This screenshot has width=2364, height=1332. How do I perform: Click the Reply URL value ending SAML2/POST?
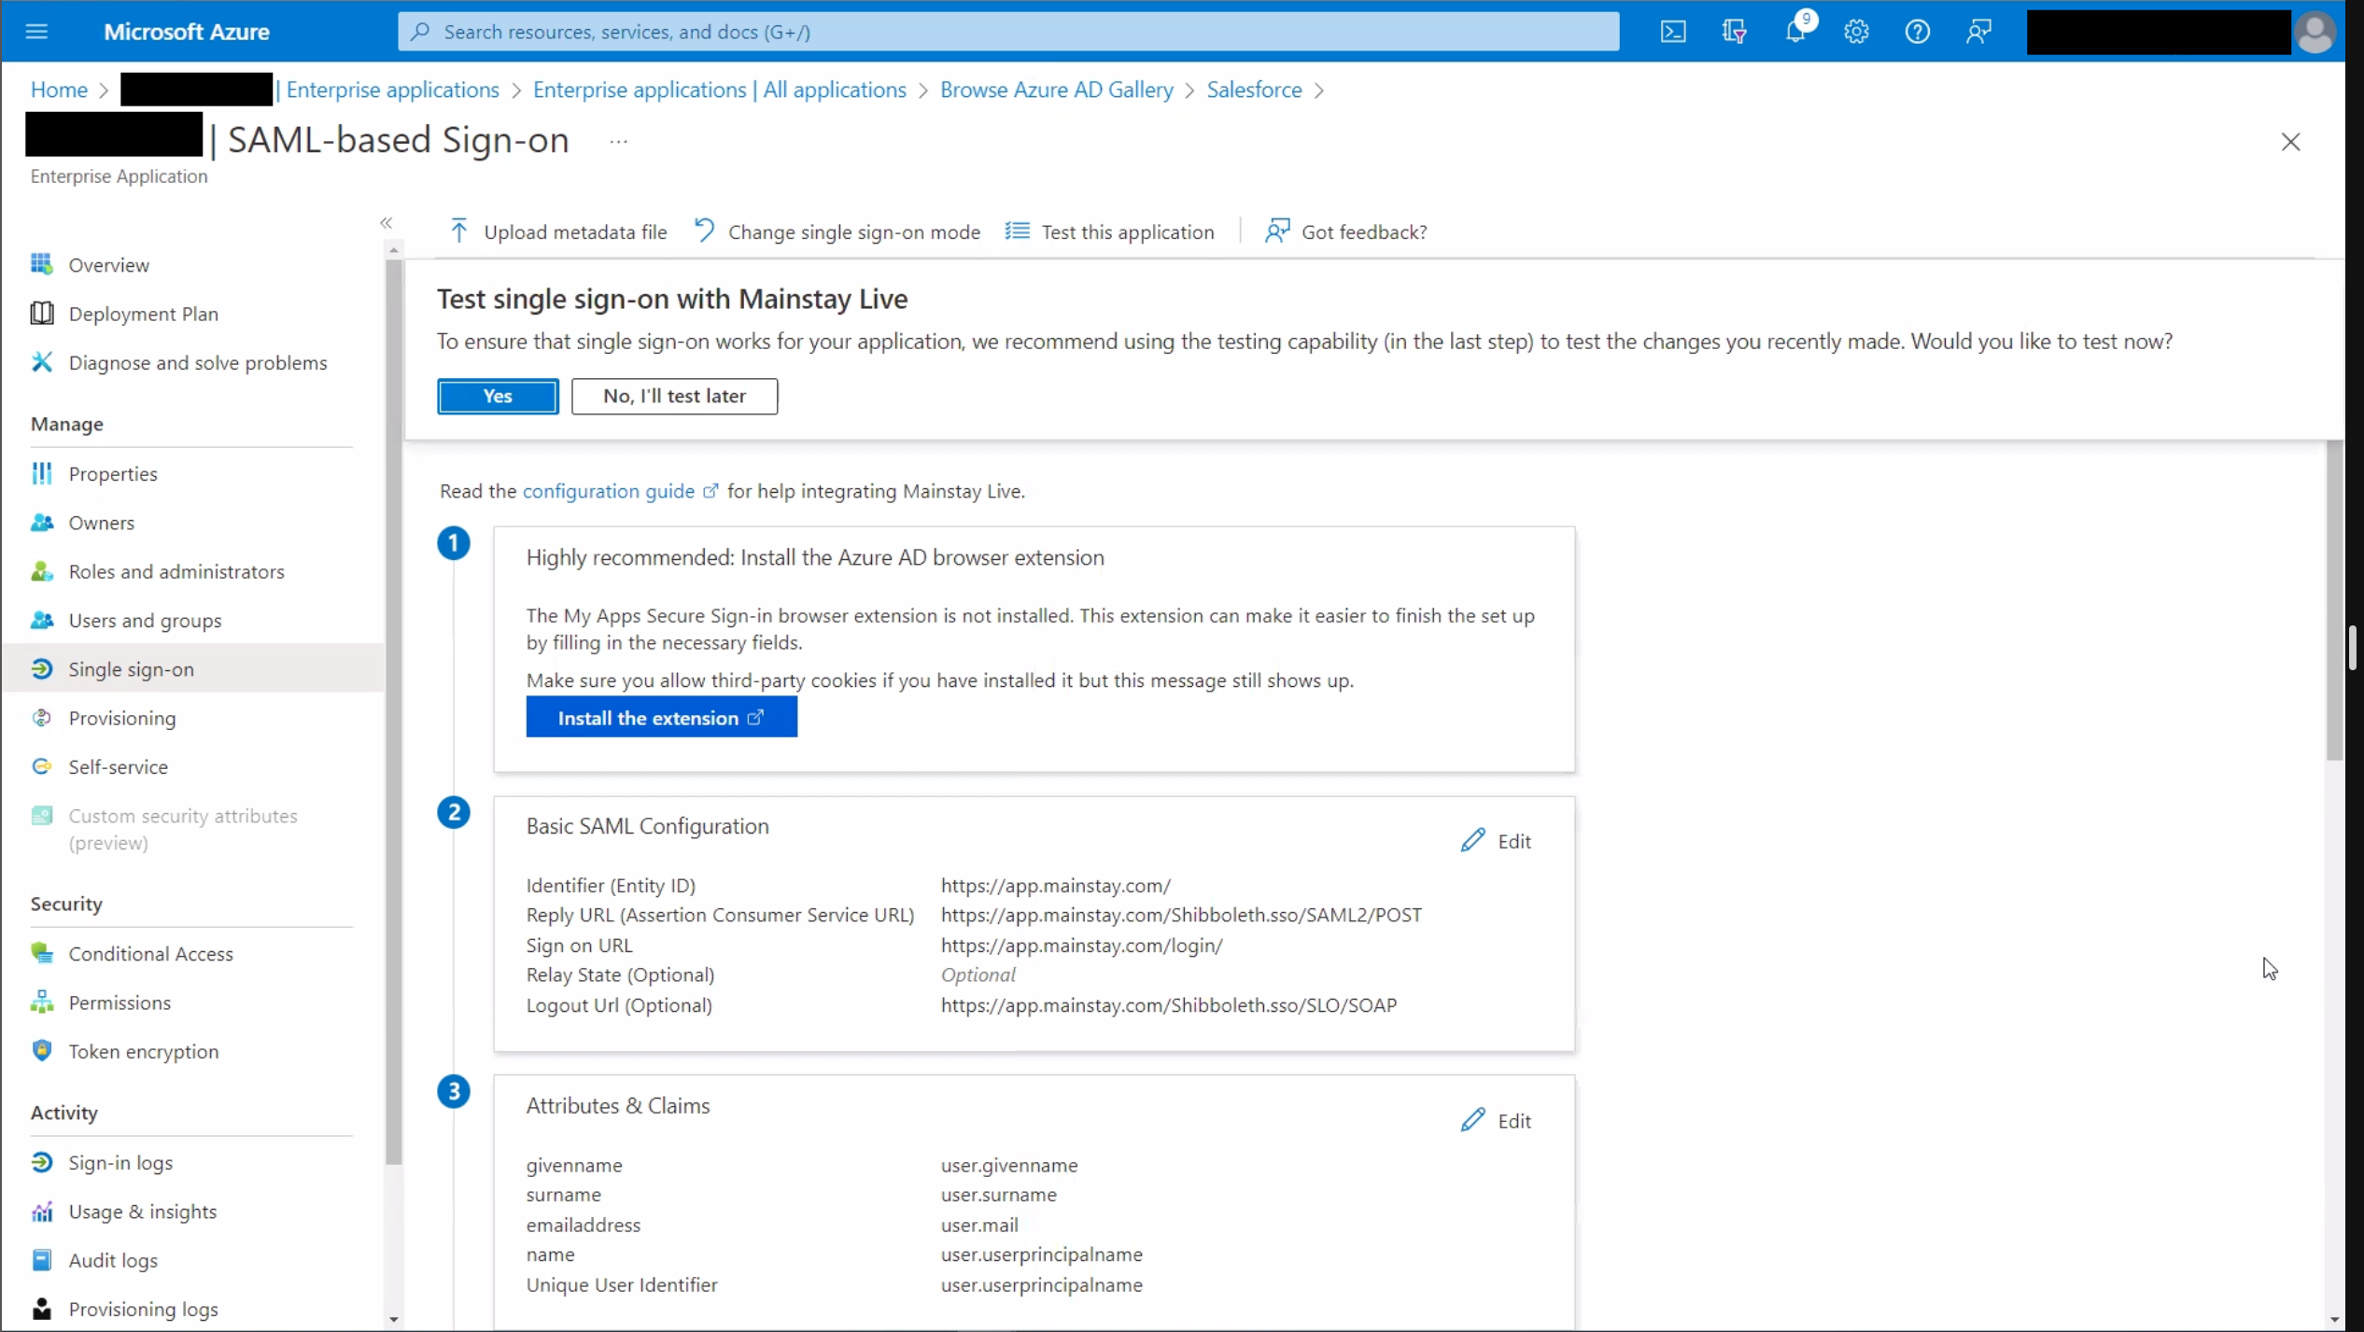pos(1181,915)
